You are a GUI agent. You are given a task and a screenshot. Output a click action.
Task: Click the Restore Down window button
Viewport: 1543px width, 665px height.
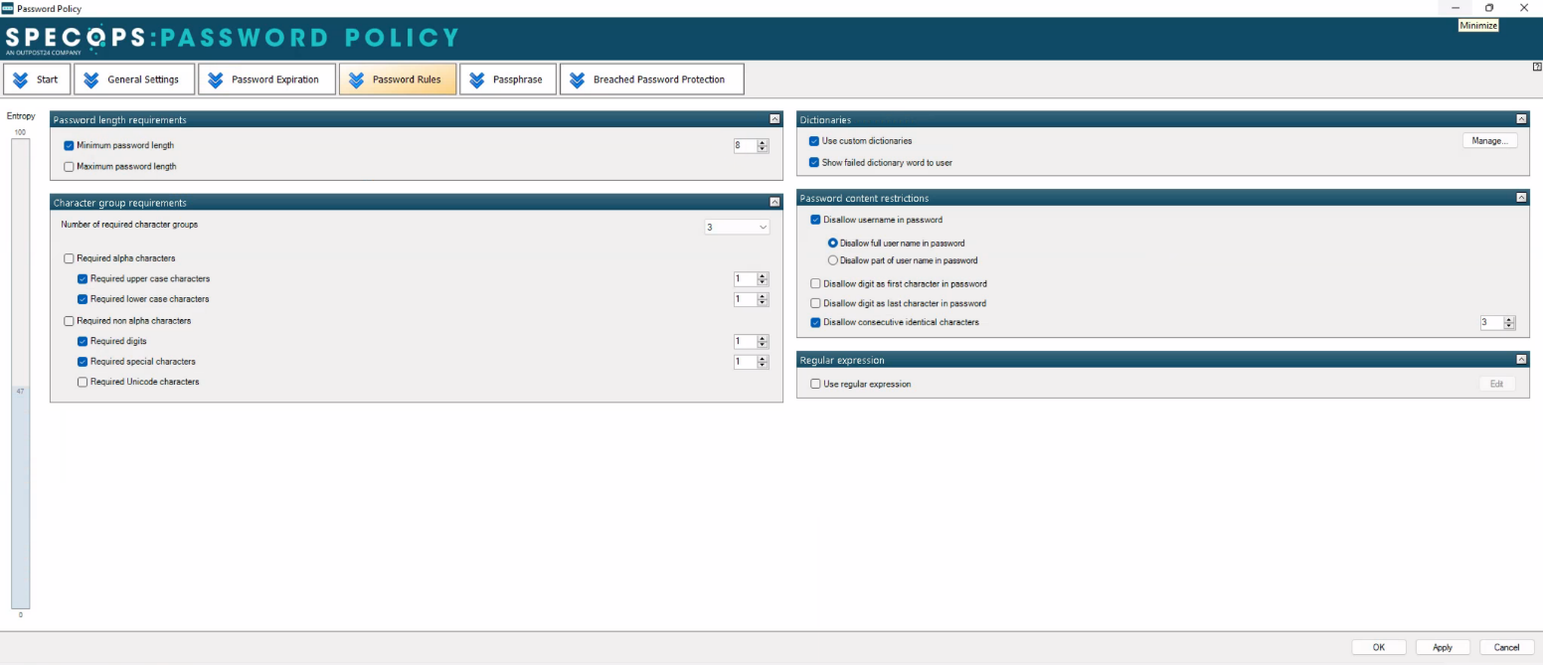click(x=1489, y=8)
